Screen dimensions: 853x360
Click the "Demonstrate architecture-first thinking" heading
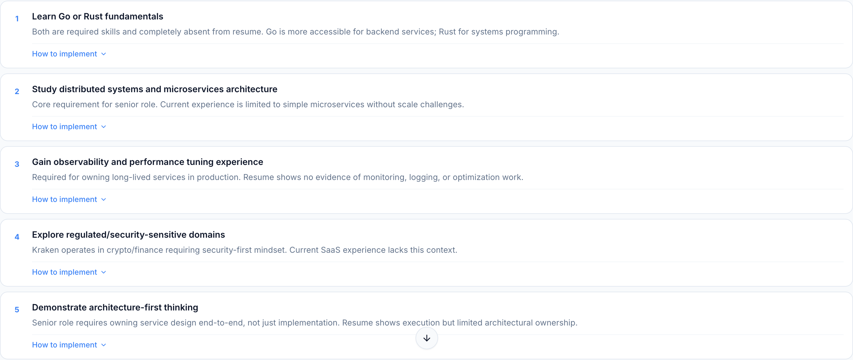pos(115,308)
